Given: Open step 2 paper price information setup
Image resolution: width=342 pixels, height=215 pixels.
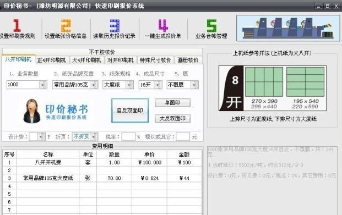Looking at the screenshot, I should pos(66,29).
